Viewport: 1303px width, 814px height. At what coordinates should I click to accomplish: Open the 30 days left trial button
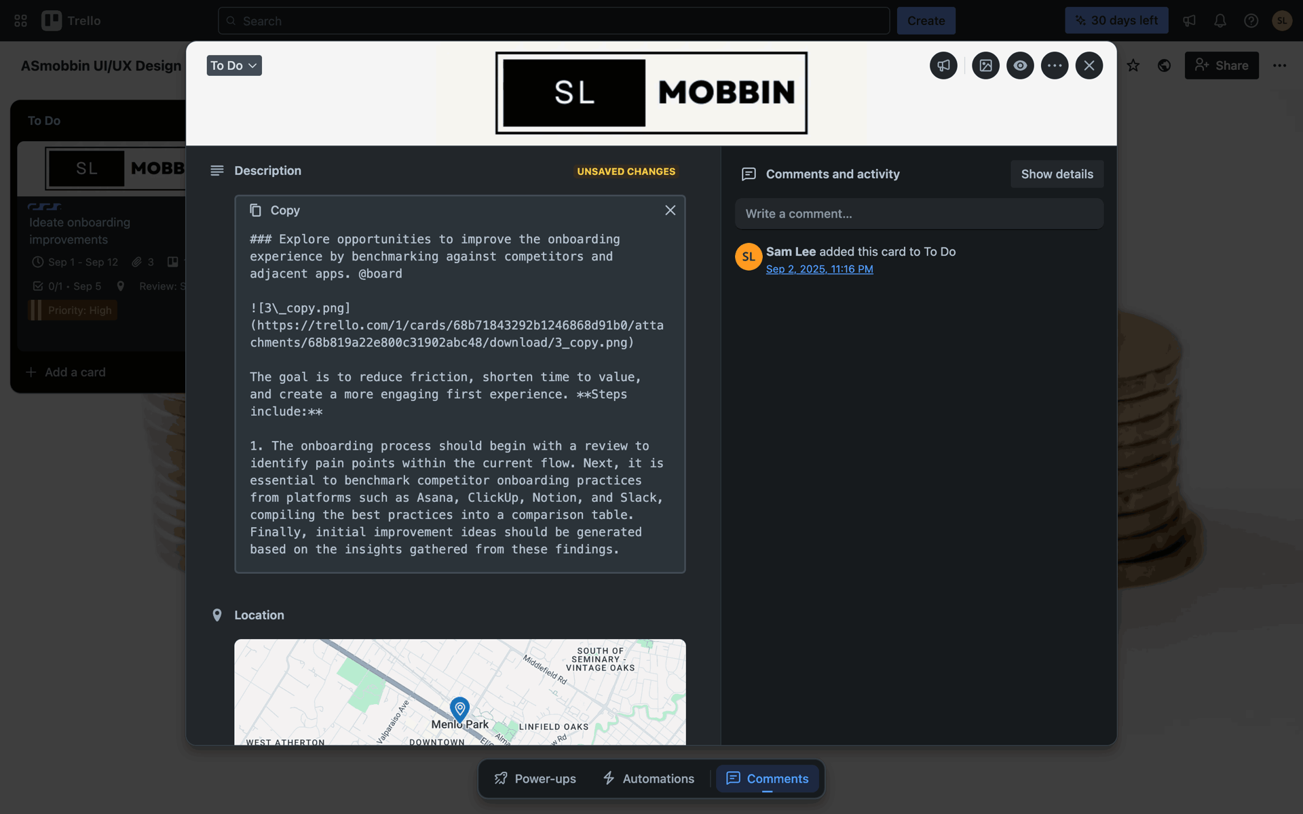tap(1116, 20)
